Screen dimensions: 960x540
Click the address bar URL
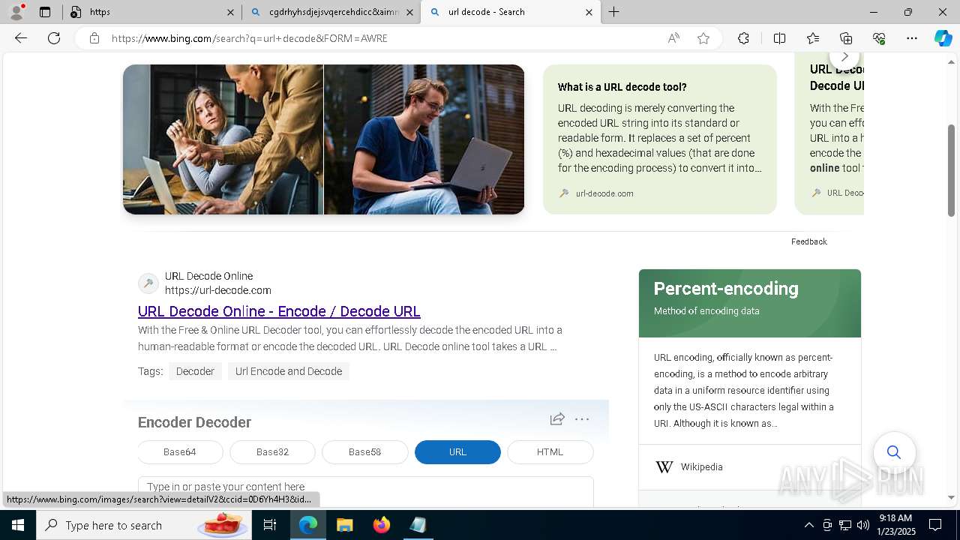point(250,38)
